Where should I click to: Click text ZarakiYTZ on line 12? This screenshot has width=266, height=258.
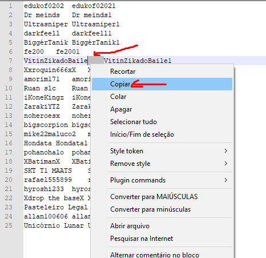pyautogui.click(x=42, y=106)
